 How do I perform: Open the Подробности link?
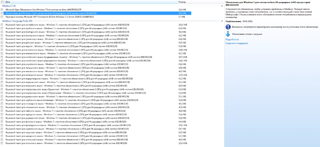[232, 40]
